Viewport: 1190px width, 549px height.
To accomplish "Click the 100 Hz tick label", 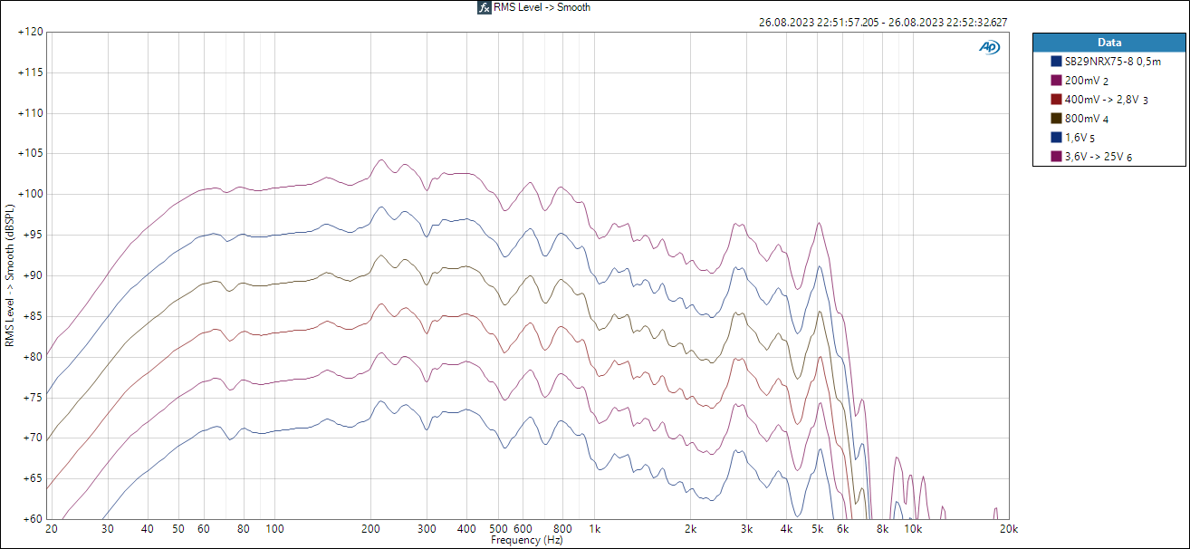I will click(274, 529).
